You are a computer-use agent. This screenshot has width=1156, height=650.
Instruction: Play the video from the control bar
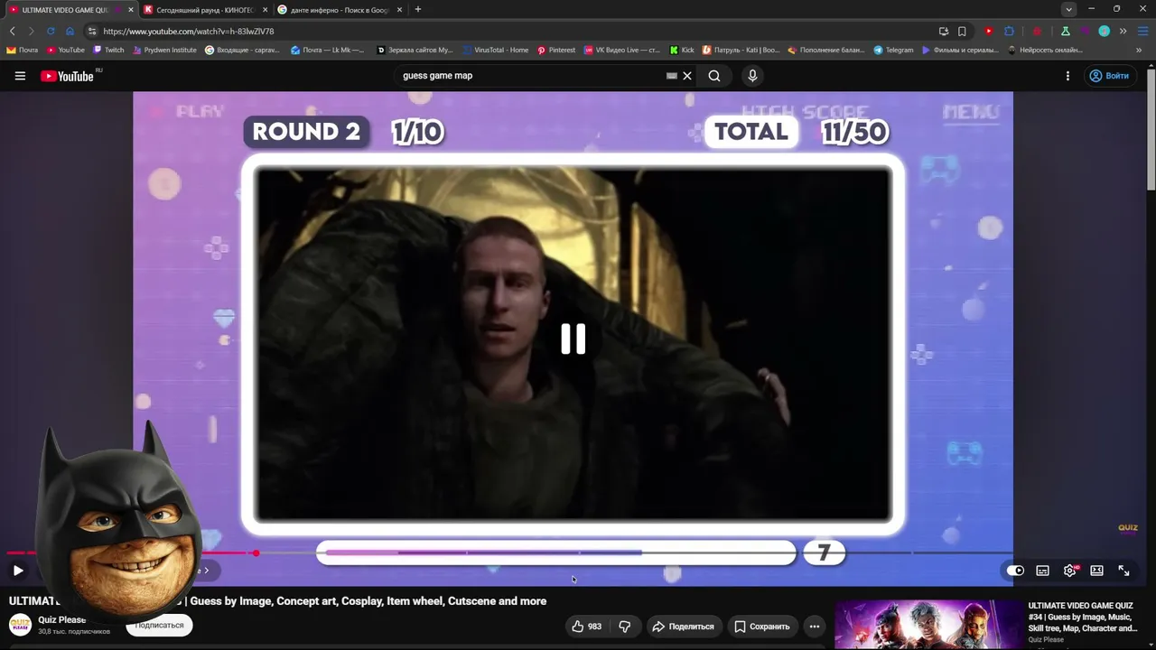(18, 571)
